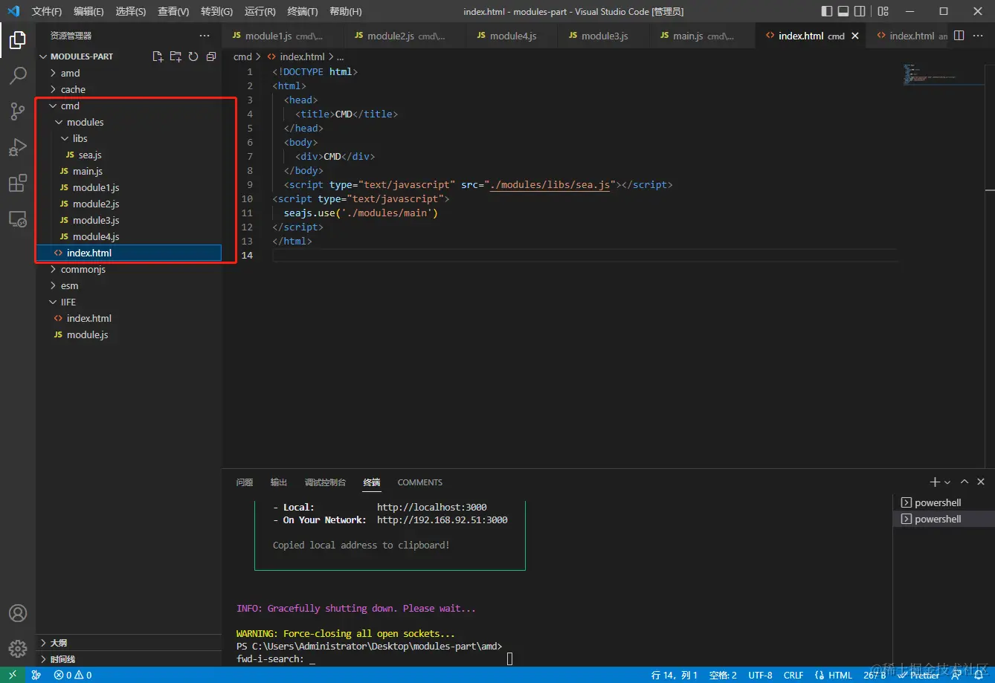This screenshot has height=683, width=995.
Task: Change CRLF line ending setting
Action: click(793, 675)
